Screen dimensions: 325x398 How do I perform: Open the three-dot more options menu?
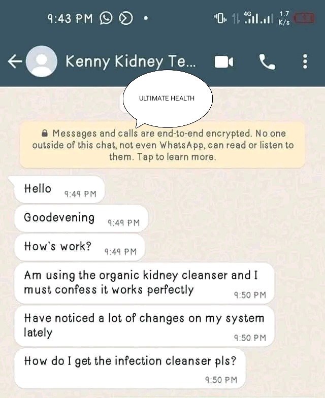click(305, 61)
